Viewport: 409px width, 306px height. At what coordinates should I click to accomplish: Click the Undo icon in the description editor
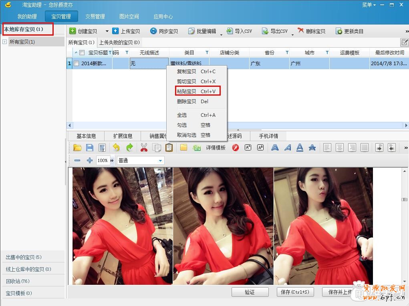tap(116, 148)
